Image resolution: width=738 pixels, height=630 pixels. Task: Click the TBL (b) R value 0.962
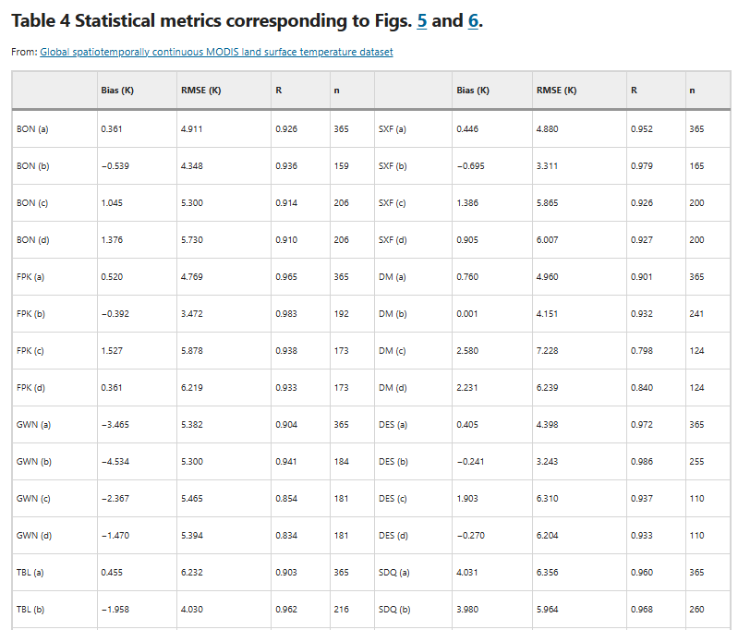tap(286, 610)
